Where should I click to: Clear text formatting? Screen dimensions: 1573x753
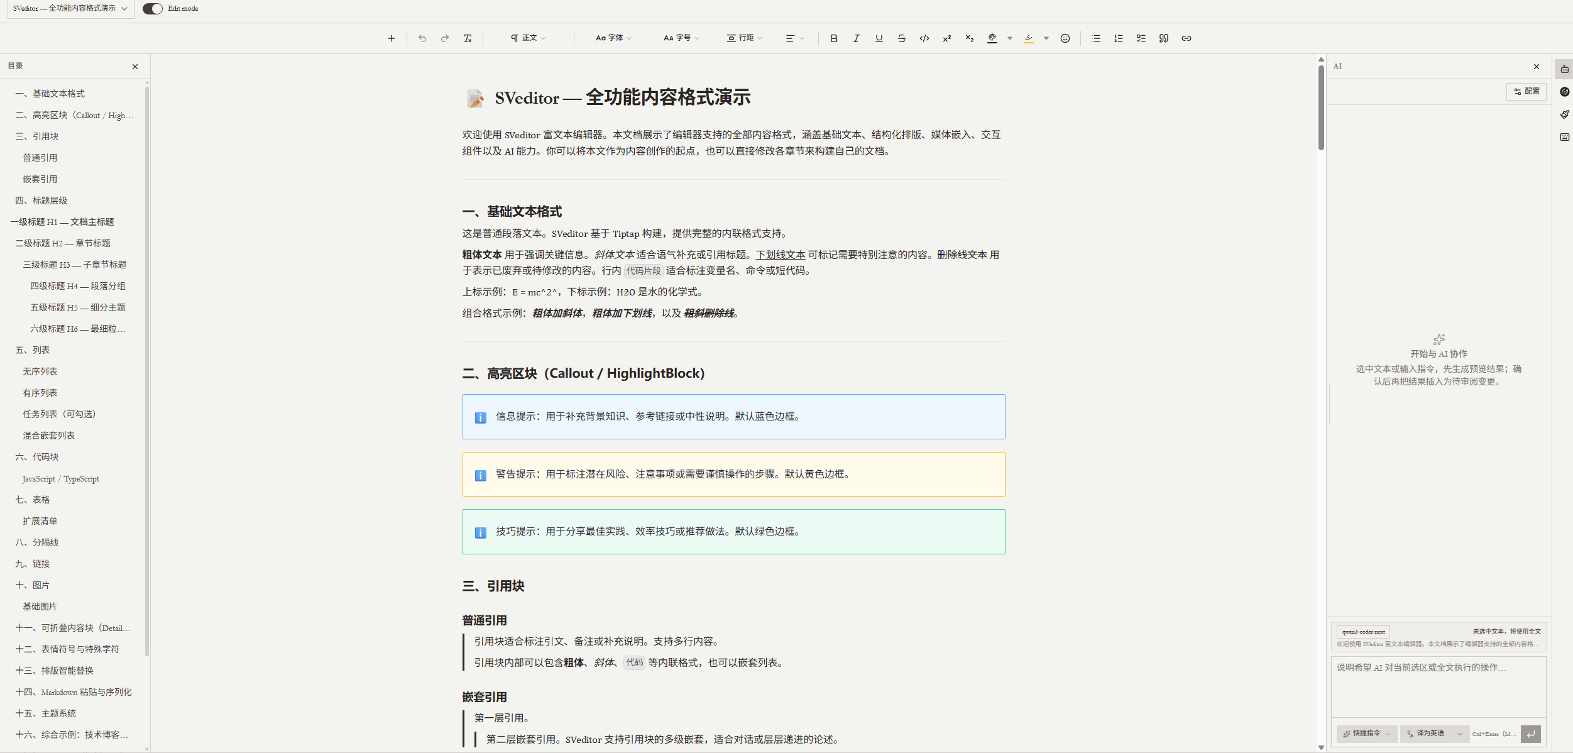click(468, 38)
